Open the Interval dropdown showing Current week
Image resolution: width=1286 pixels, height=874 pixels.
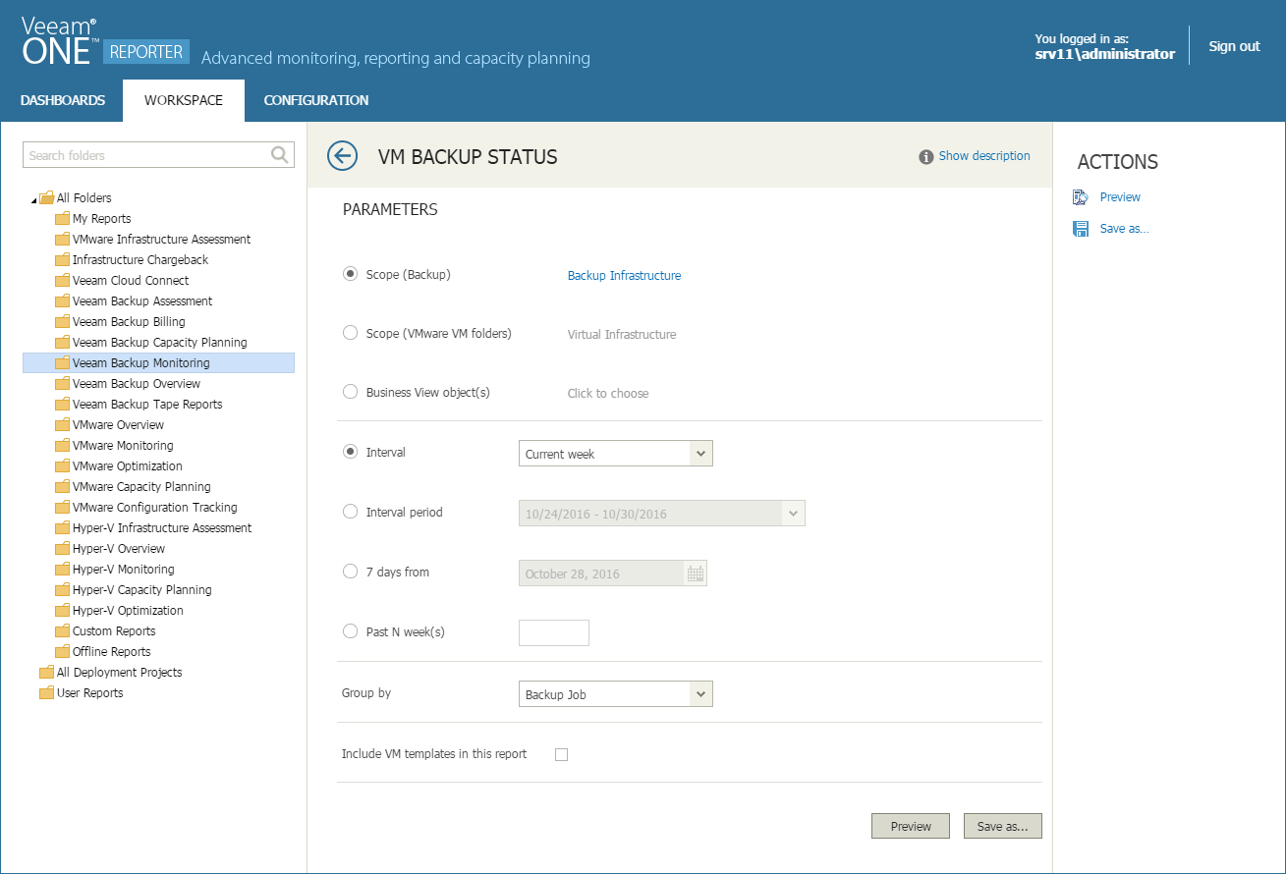pyautogui.click(x=616, y=454)
